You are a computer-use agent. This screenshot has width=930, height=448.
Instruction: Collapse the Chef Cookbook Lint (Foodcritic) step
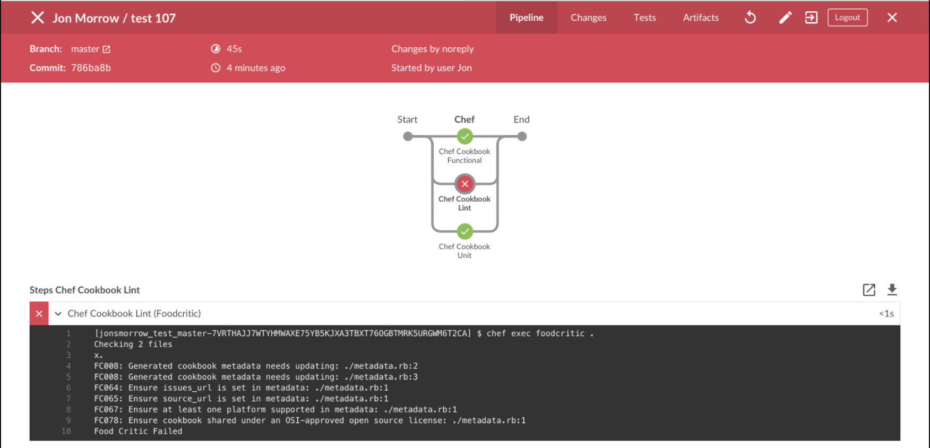click(58, 314)
